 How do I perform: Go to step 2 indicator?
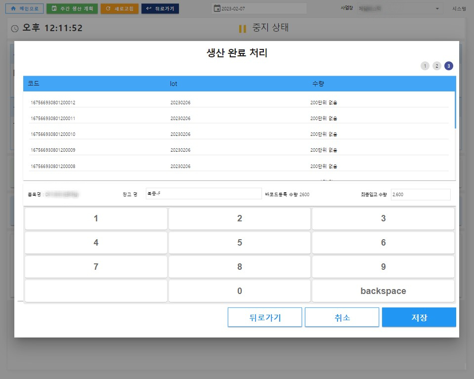click(x=437, y=66)
